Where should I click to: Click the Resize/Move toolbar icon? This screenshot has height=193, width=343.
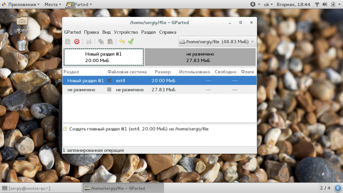click(88, 41)
